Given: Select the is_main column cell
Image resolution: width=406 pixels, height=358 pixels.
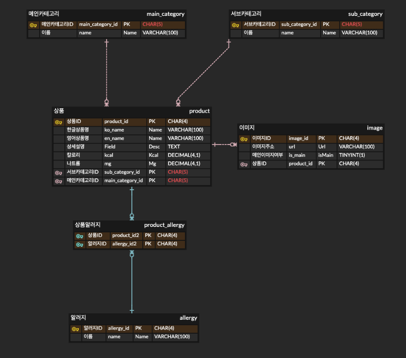Looking at the screenshot, I should point(301,155).
